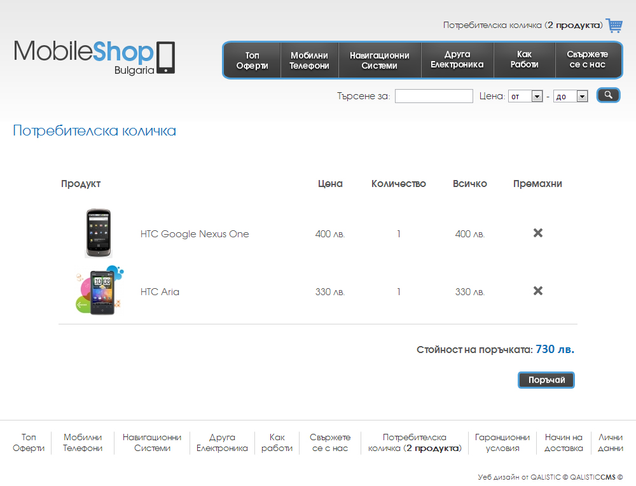This screenshot has width=636, height=486.
Task: Click the 'Стойност на поръчката:' label
Action: point(474,350)
